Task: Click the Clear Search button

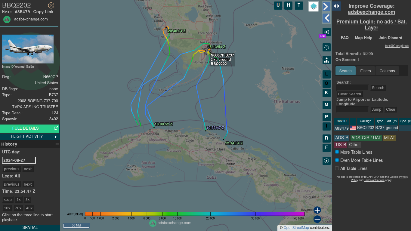Action: coord(350,94)
